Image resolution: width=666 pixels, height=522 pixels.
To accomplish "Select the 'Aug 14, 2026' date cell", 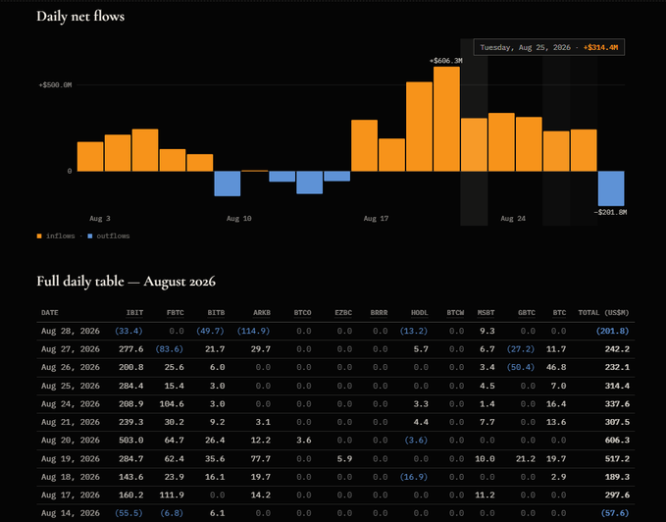I will click(71, 513).
